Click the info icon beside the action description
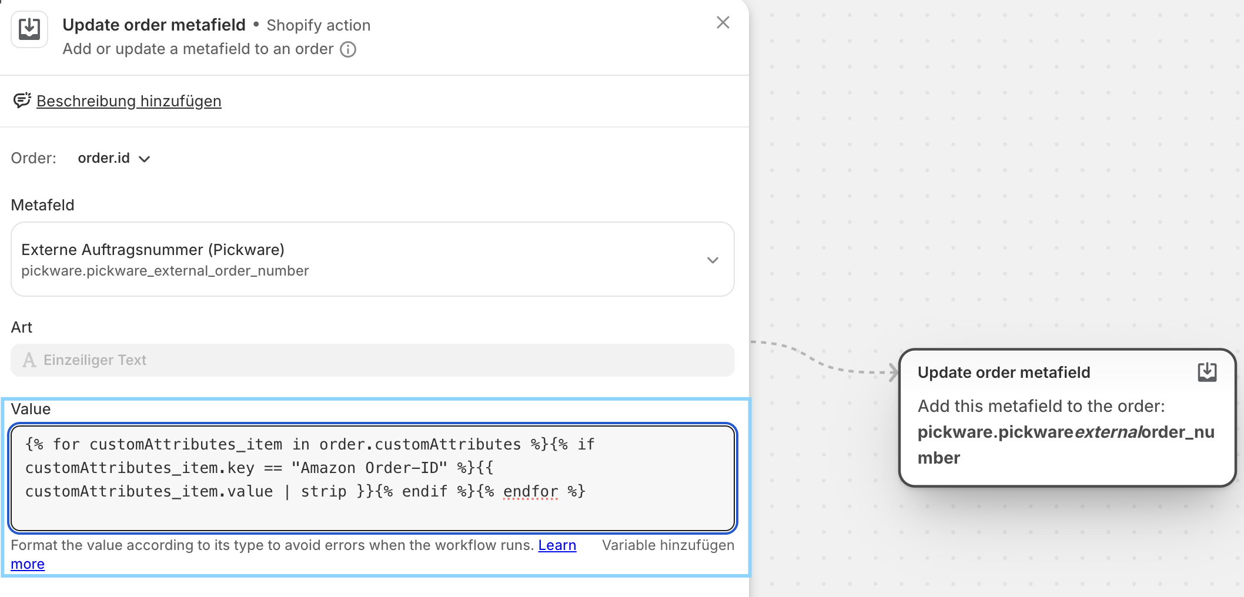The height and width of the screenshot is (597, 1244). pos(348,49)
